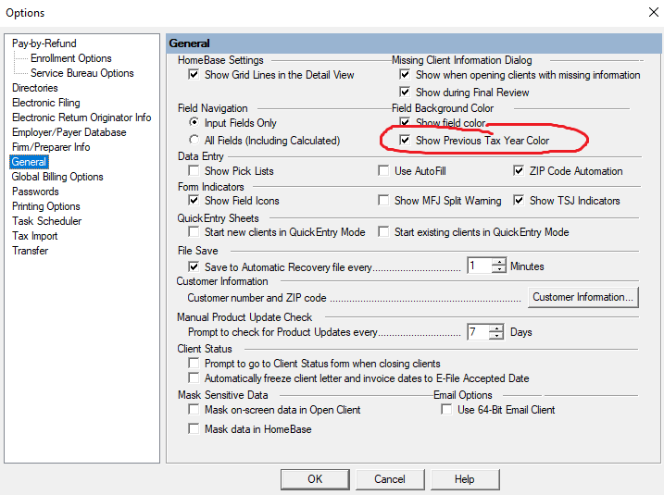Open Help for this dialog
This screenshot has height=495, width=664.
pyautogui.click(x=464, y=479)
